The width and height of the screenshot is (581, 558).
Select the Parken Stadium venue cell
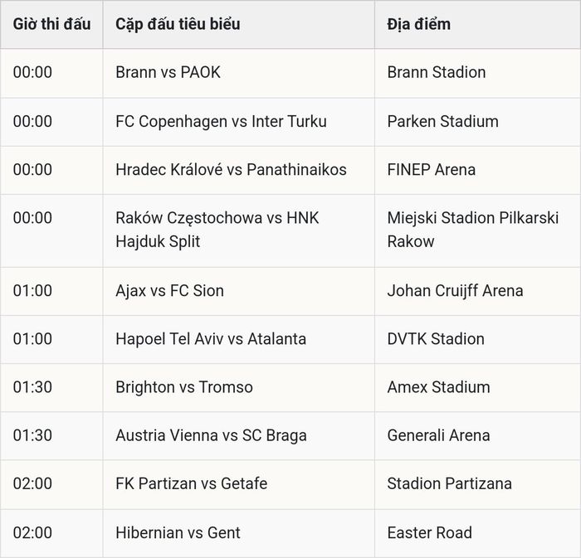[477, 122]
